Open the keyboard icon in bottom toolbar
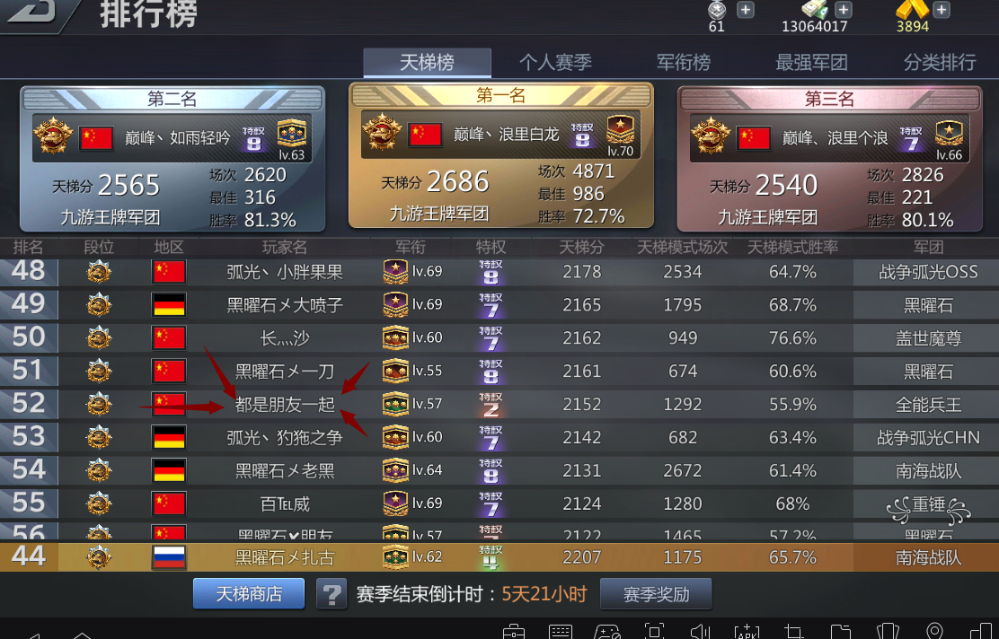The image size is (999, 639). pyautogui.click(x=560, y=631)
